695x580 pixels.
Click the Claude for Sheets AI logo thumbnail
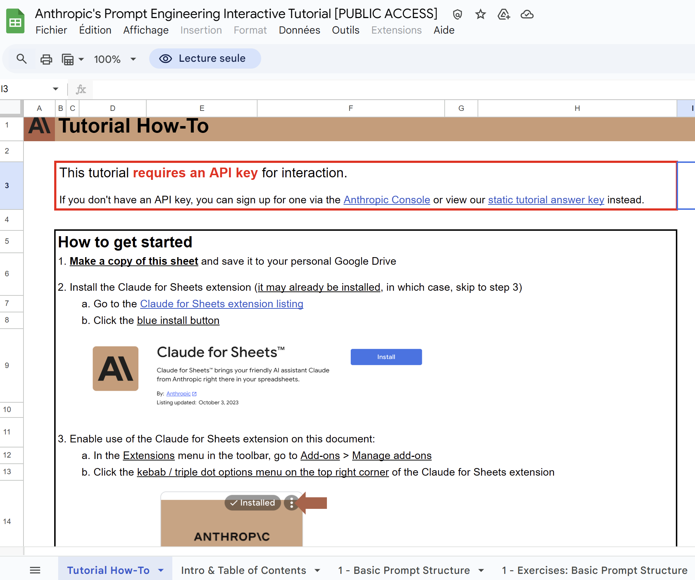[116, 368]
